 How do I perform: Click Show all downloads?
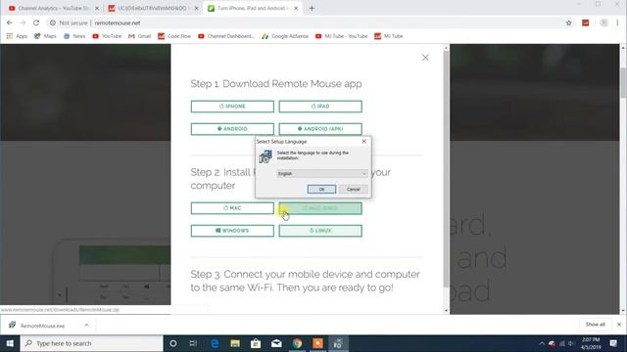(595, 325)
